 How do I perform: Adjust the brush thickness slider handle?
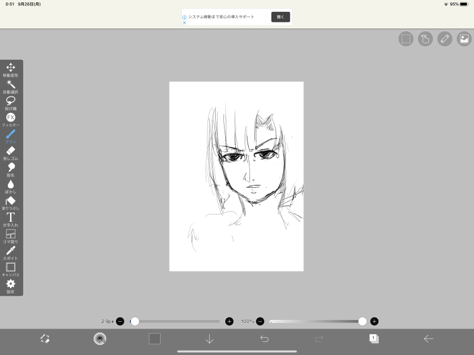click(135, 321)
